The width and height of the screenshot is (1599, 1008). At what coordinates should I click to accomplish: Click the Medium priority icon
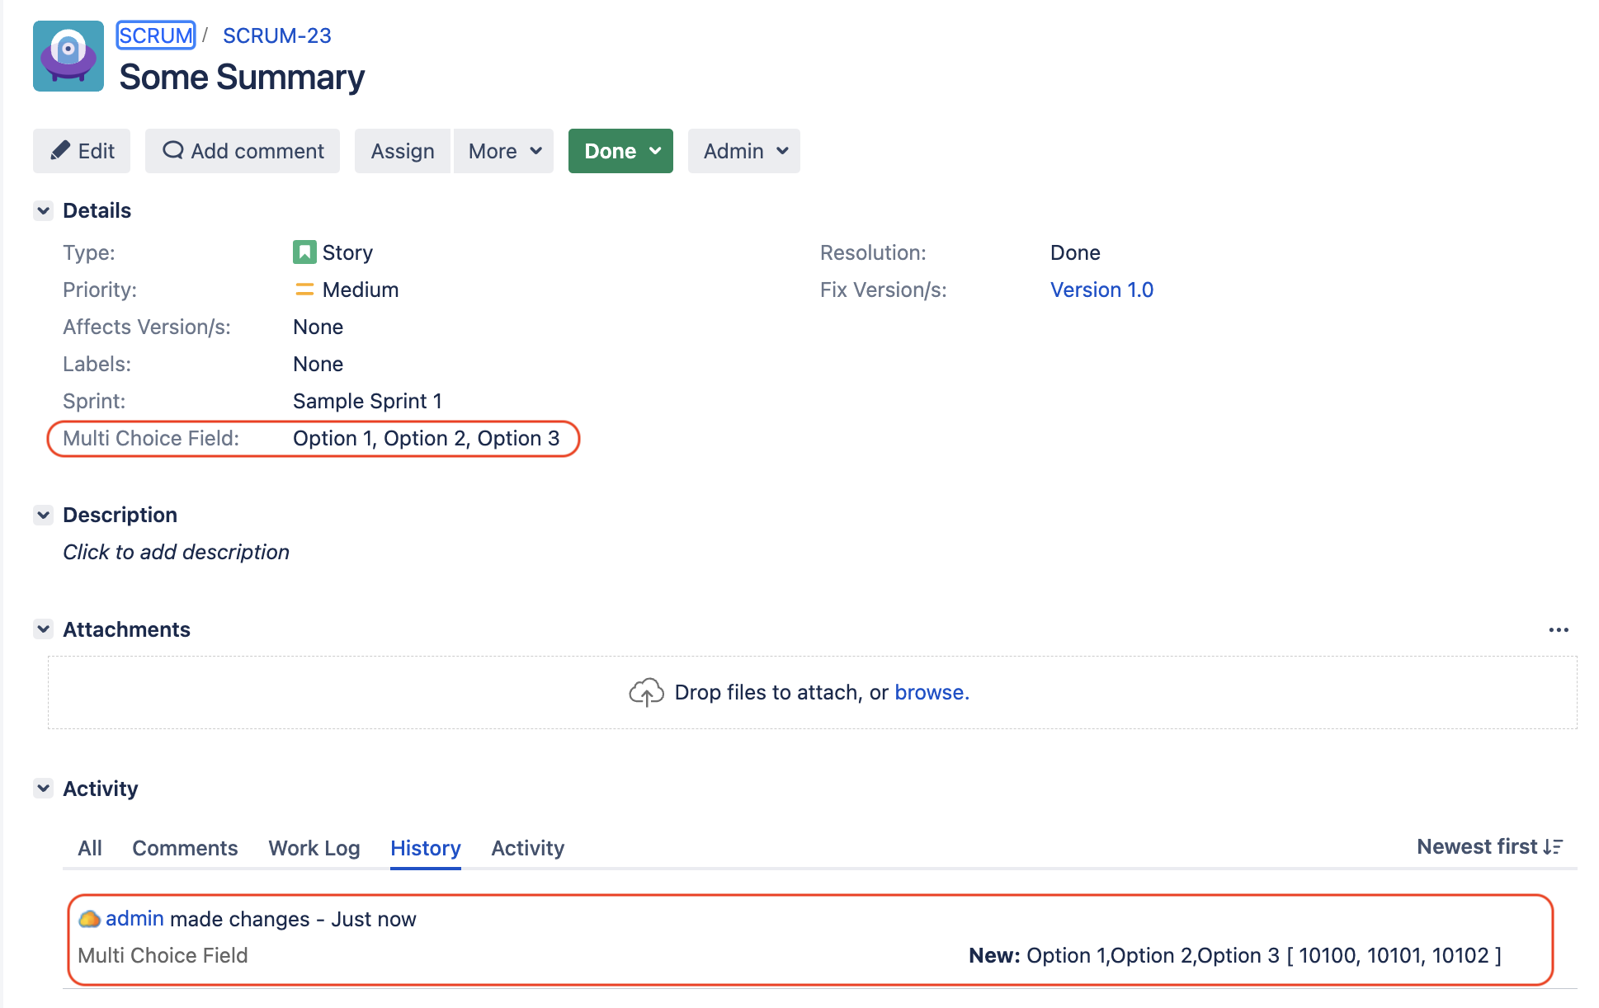tap(304, 290)
